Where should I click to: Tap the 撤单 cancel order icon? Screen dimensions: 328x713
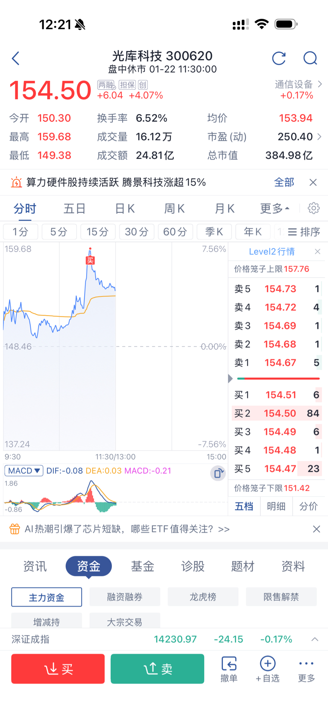[x=229, y=669]
